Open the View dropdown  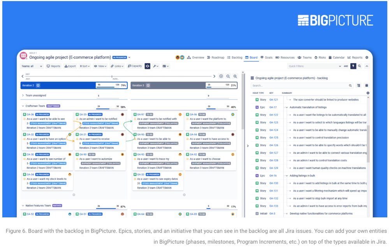(x=100, y=66)
